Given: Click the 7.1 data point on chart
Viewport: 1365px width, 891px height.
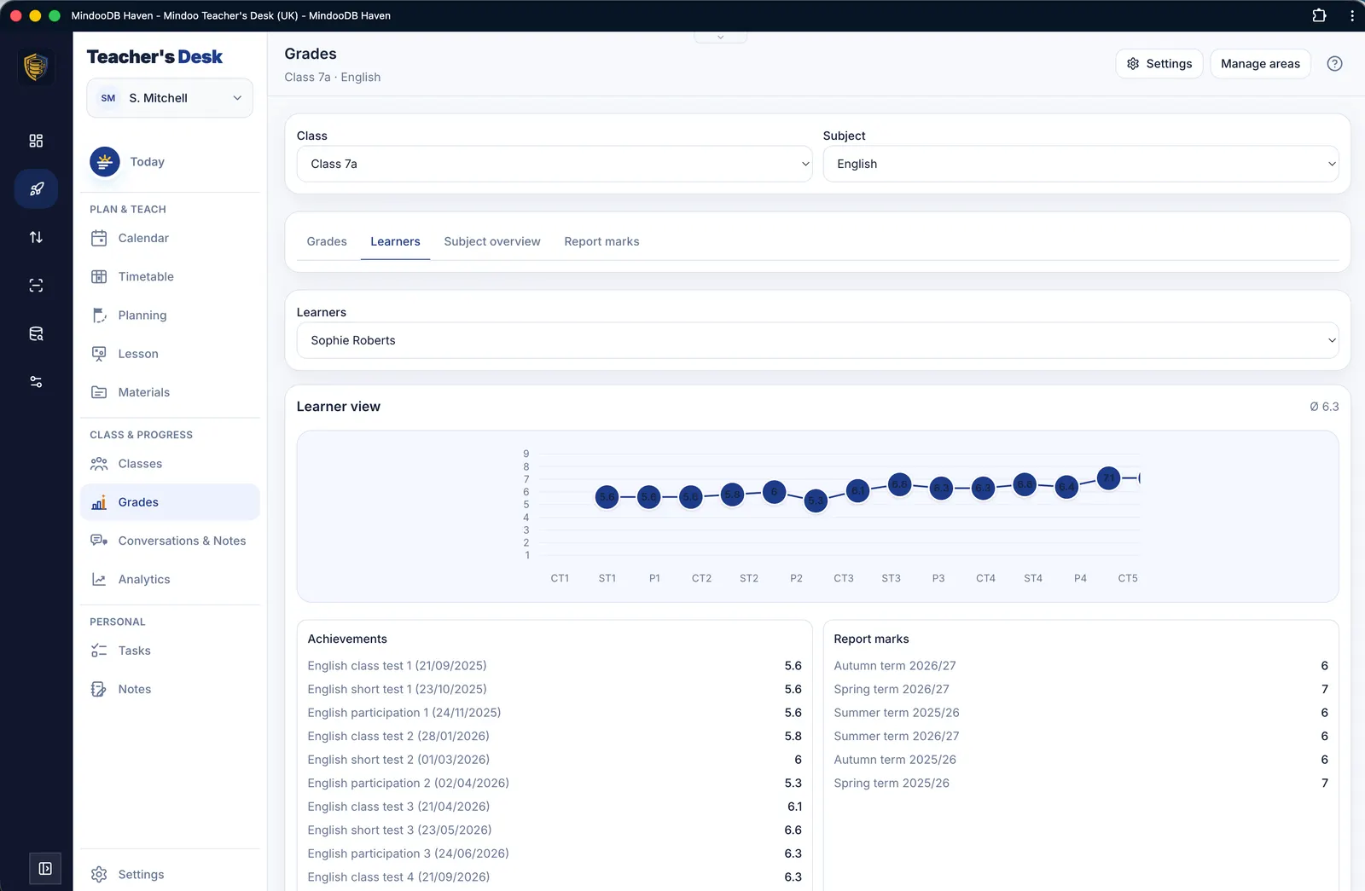Looking at the screenshot, I should (x=1108, y=478).
